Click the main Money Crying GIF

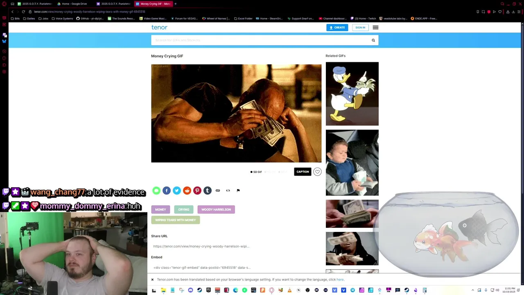pyautogui.click(x=236, y=113)
